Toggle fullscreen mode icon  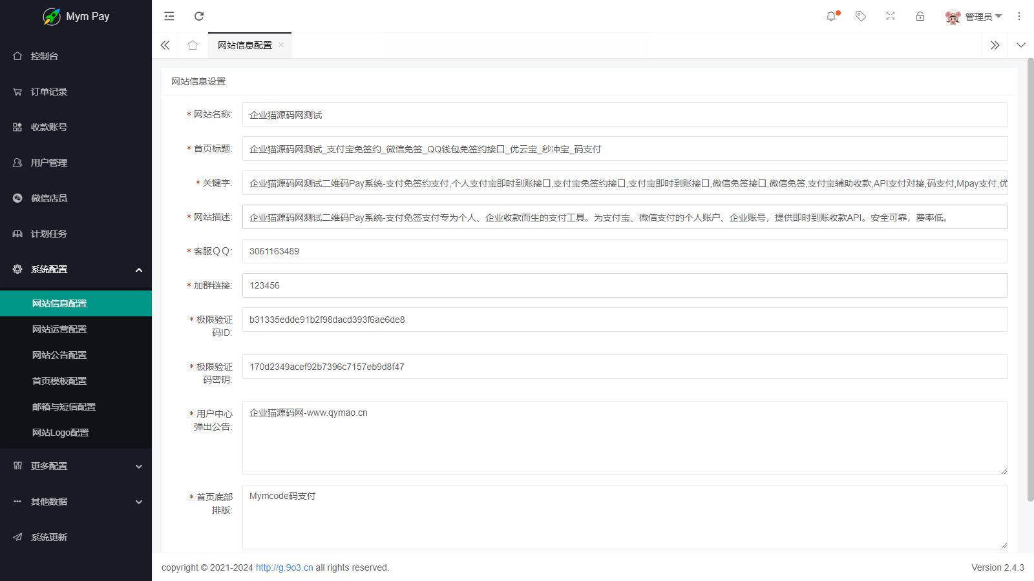click(891, 16)
